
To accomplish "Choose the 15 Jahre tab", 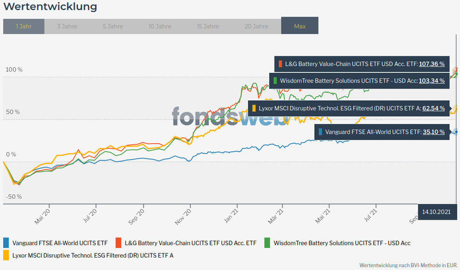I will click(207, 26).
